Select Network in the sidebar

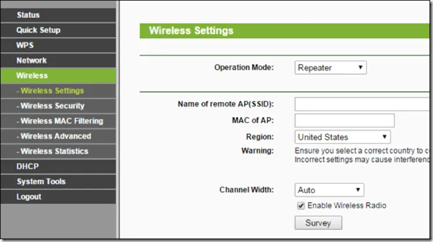(31, 60)
